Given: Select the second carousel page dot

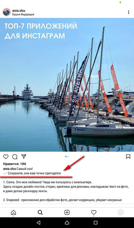Looking at the screenshot, I should pyautogui.click(x=68, y=157).
